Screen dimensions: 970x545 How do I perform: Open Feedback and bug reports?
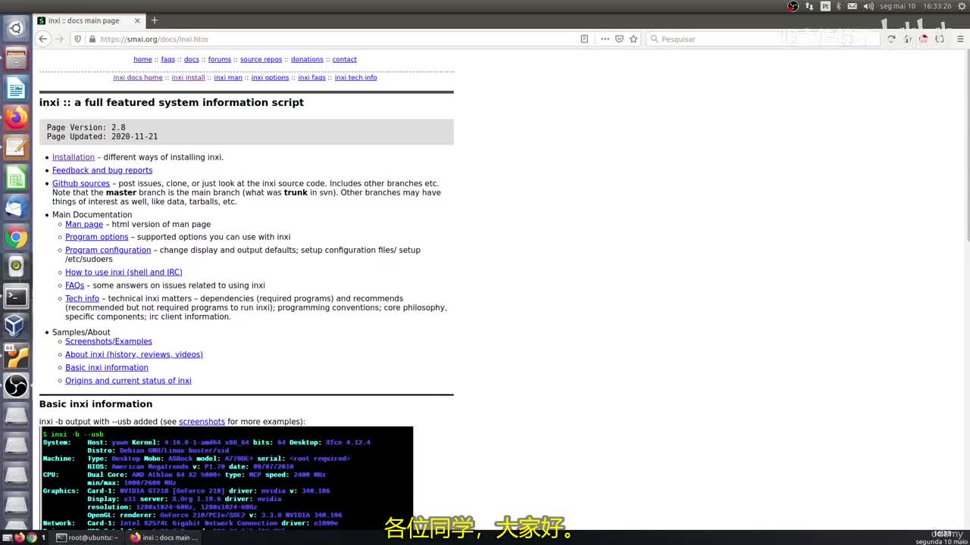point(102,170)
